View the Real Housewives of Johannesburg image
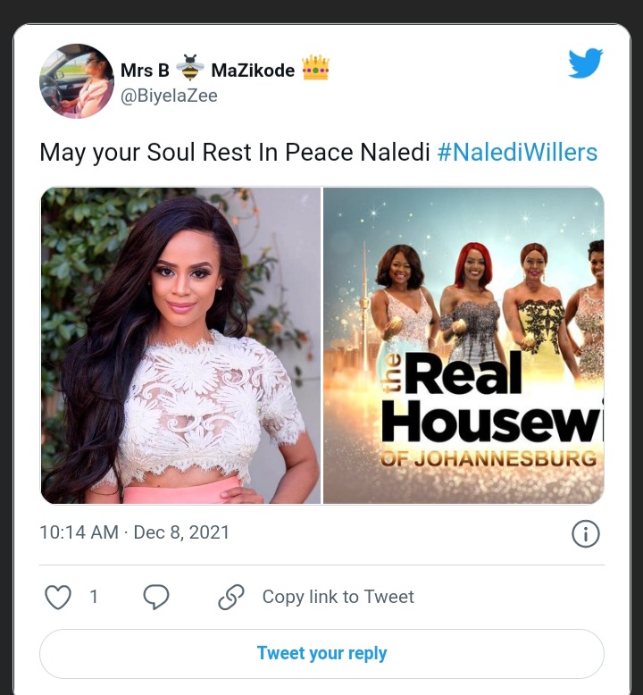Image resolution: width=643 pixels, height=695 pixels. (x=463, y=346)
